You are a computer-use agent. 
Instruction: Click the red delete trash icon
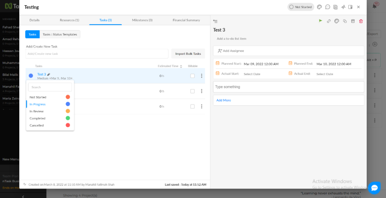[x=361, y=21]
